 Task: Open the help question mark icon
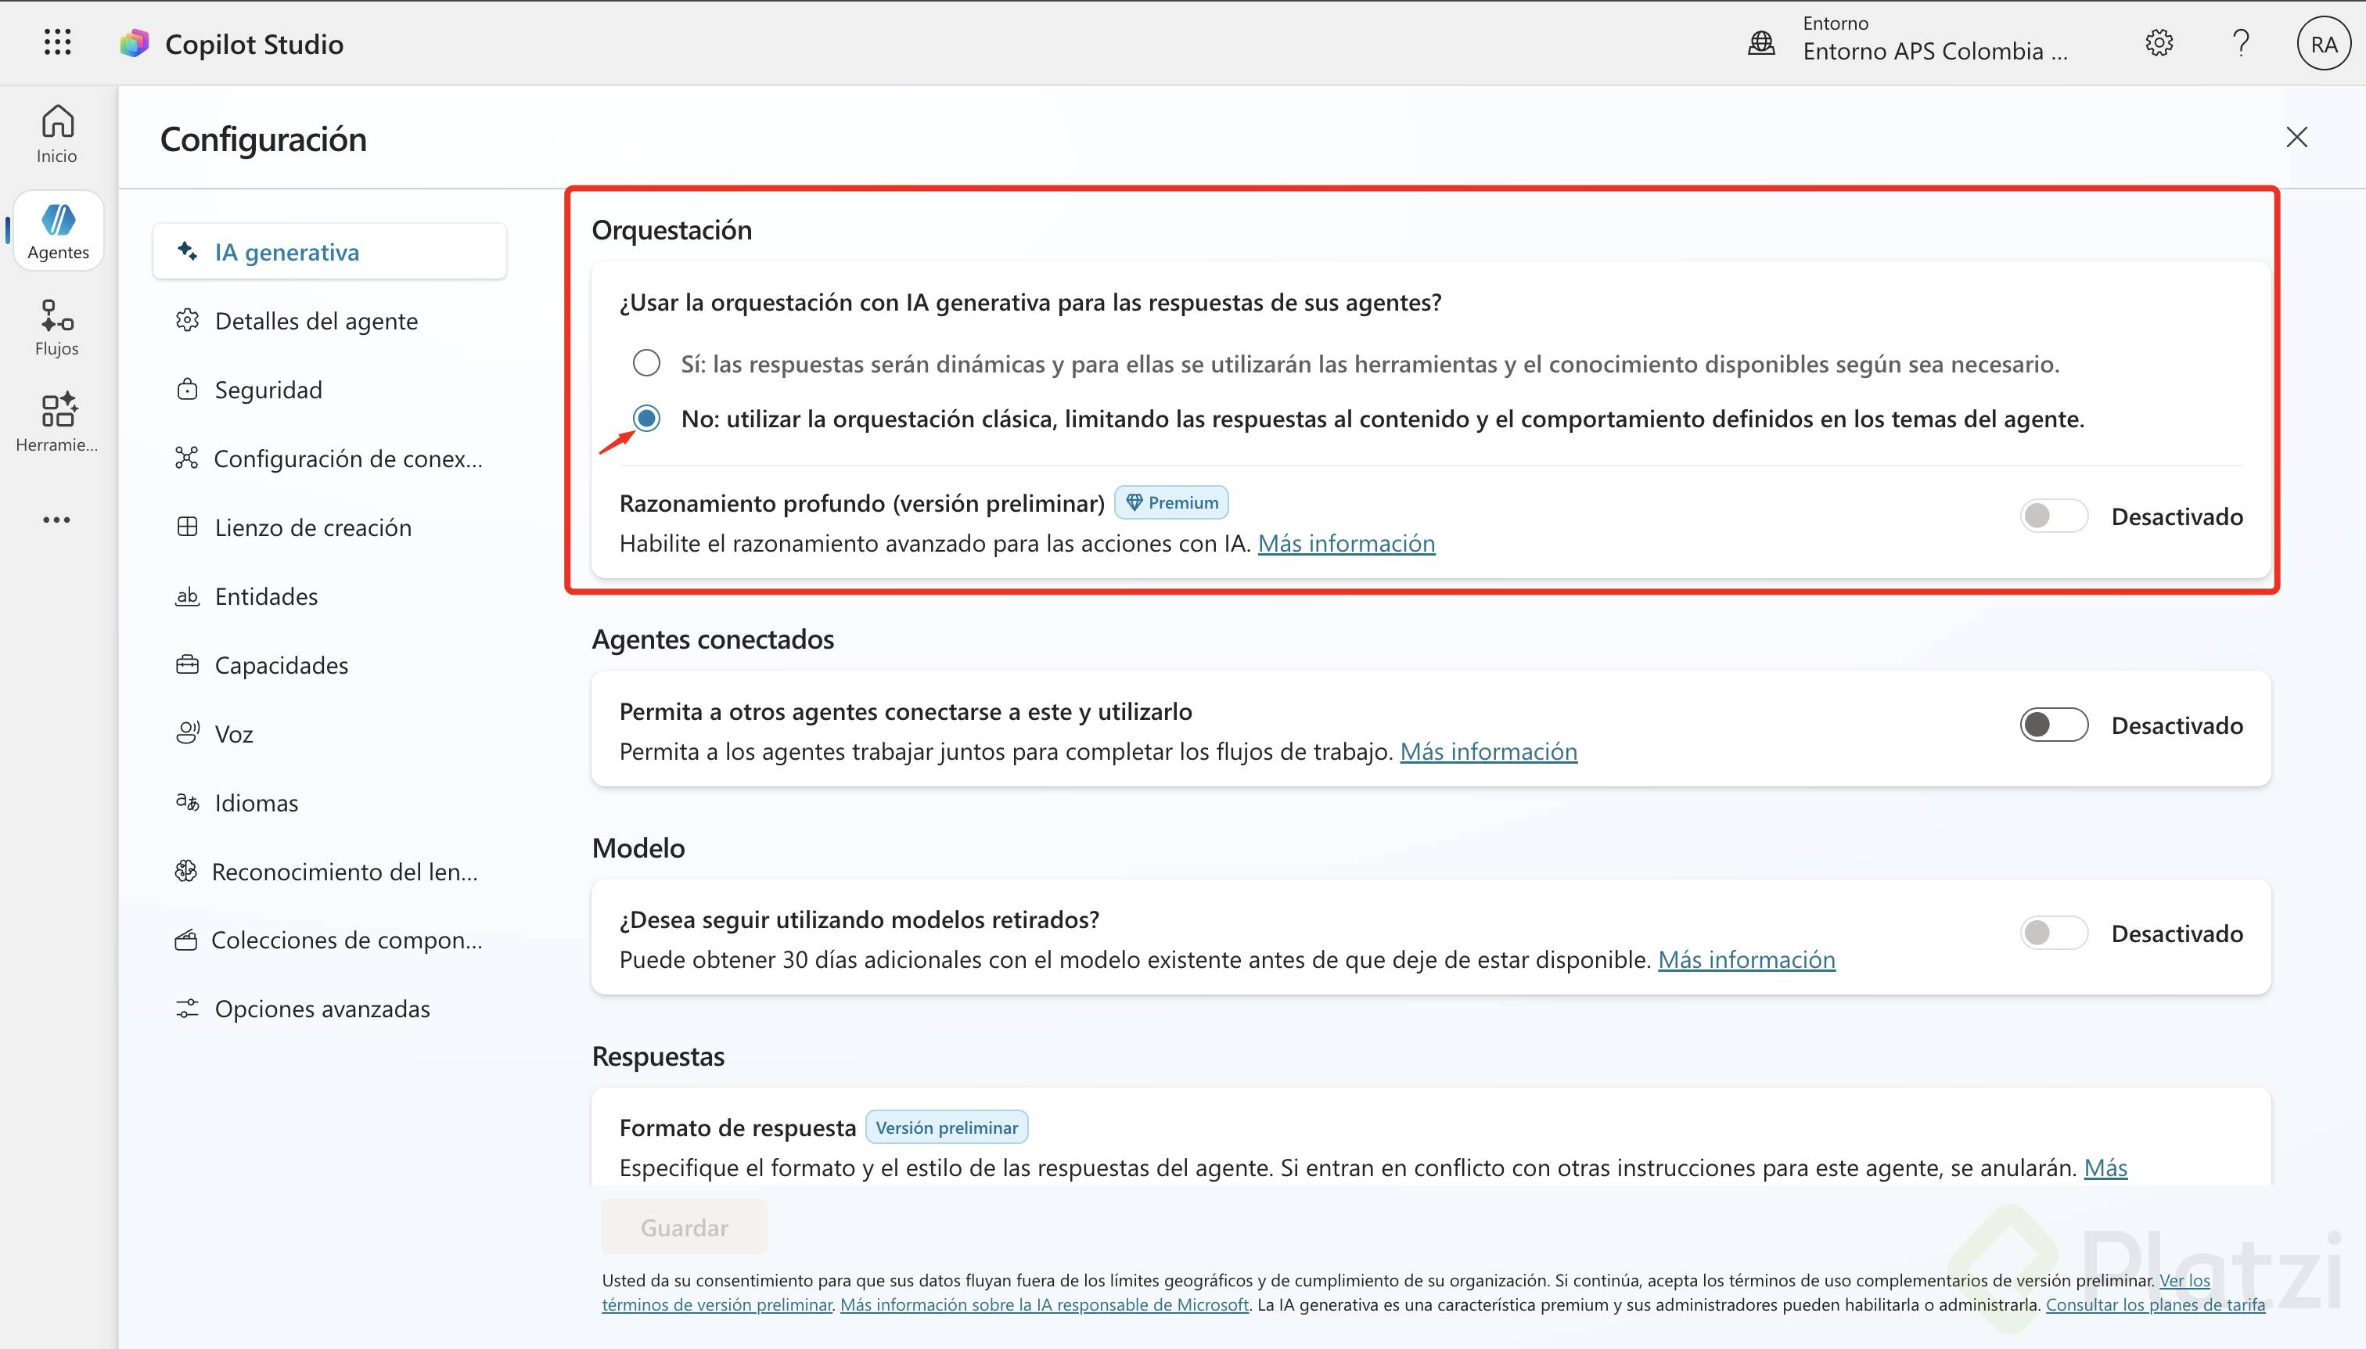click(2241, 44)
